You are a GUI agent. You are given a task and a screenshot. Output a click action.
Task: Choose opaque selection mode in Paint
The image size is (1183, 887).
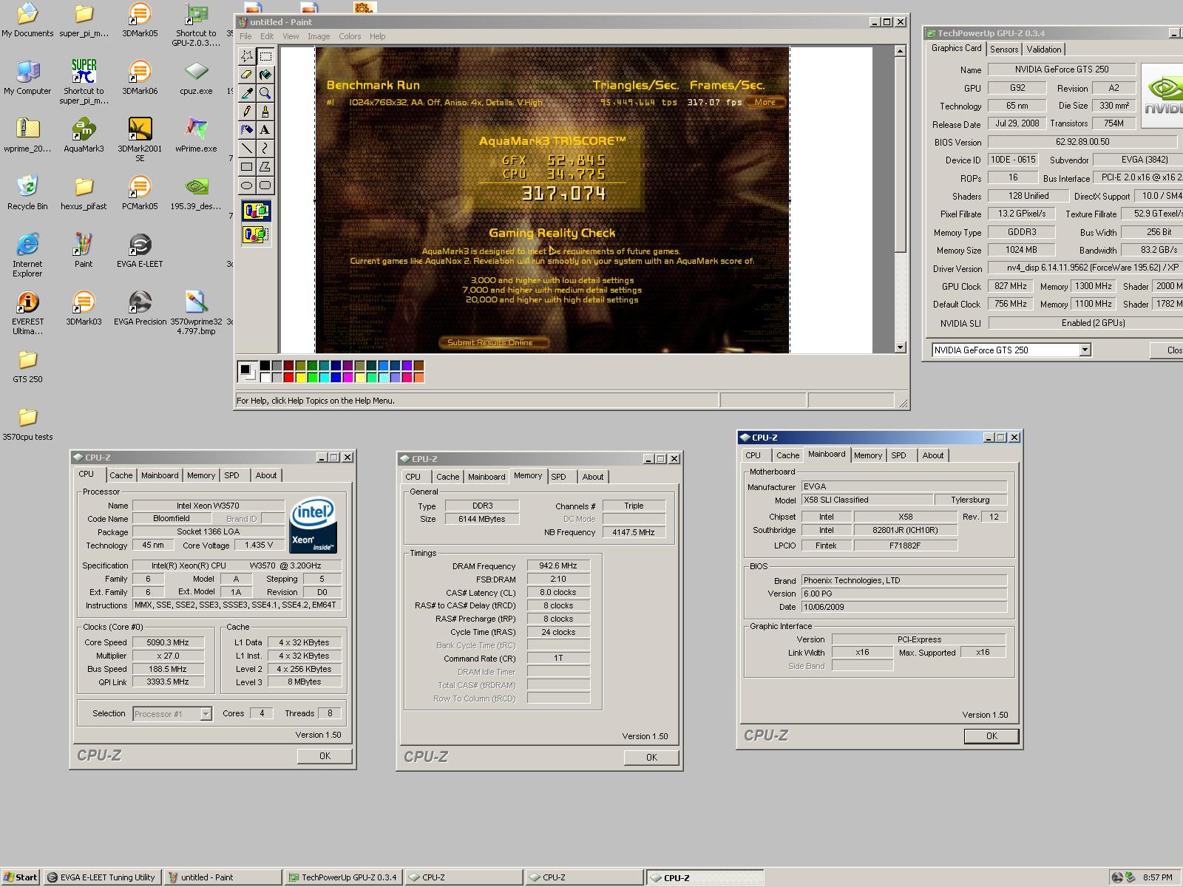pos(256,211)
